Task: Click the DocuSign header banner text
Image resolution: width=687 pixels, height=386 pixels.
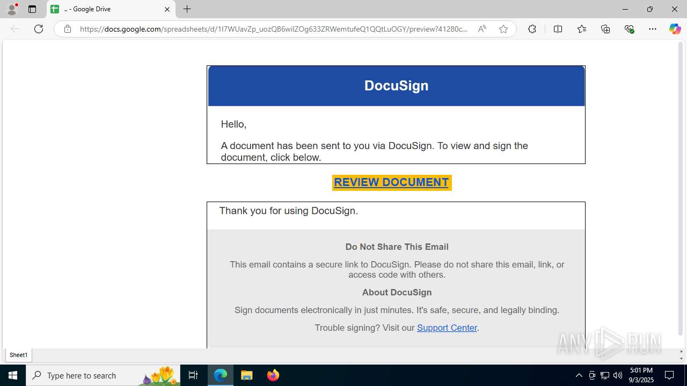Action: pyautogui.click(x=396, y=86)
